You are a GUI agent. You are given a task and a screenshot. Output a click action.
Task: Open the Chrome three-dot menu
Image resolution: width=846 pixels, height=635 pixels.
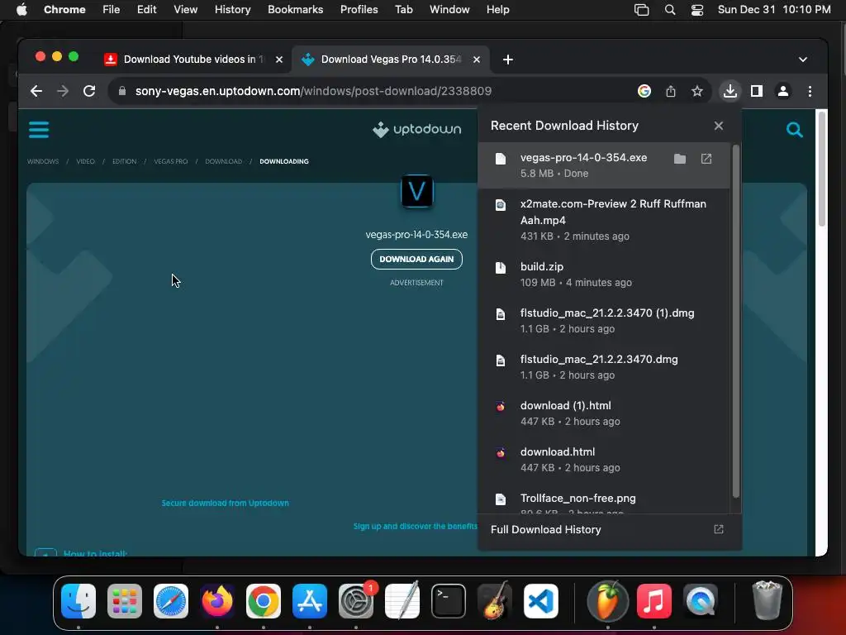coord(810,91)
